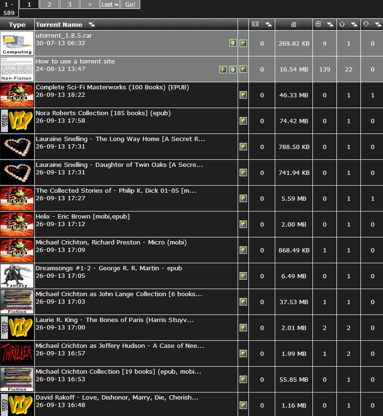Click the F badge icon on How to use a torrent site

pyautogui.click(x=223, y=70)
